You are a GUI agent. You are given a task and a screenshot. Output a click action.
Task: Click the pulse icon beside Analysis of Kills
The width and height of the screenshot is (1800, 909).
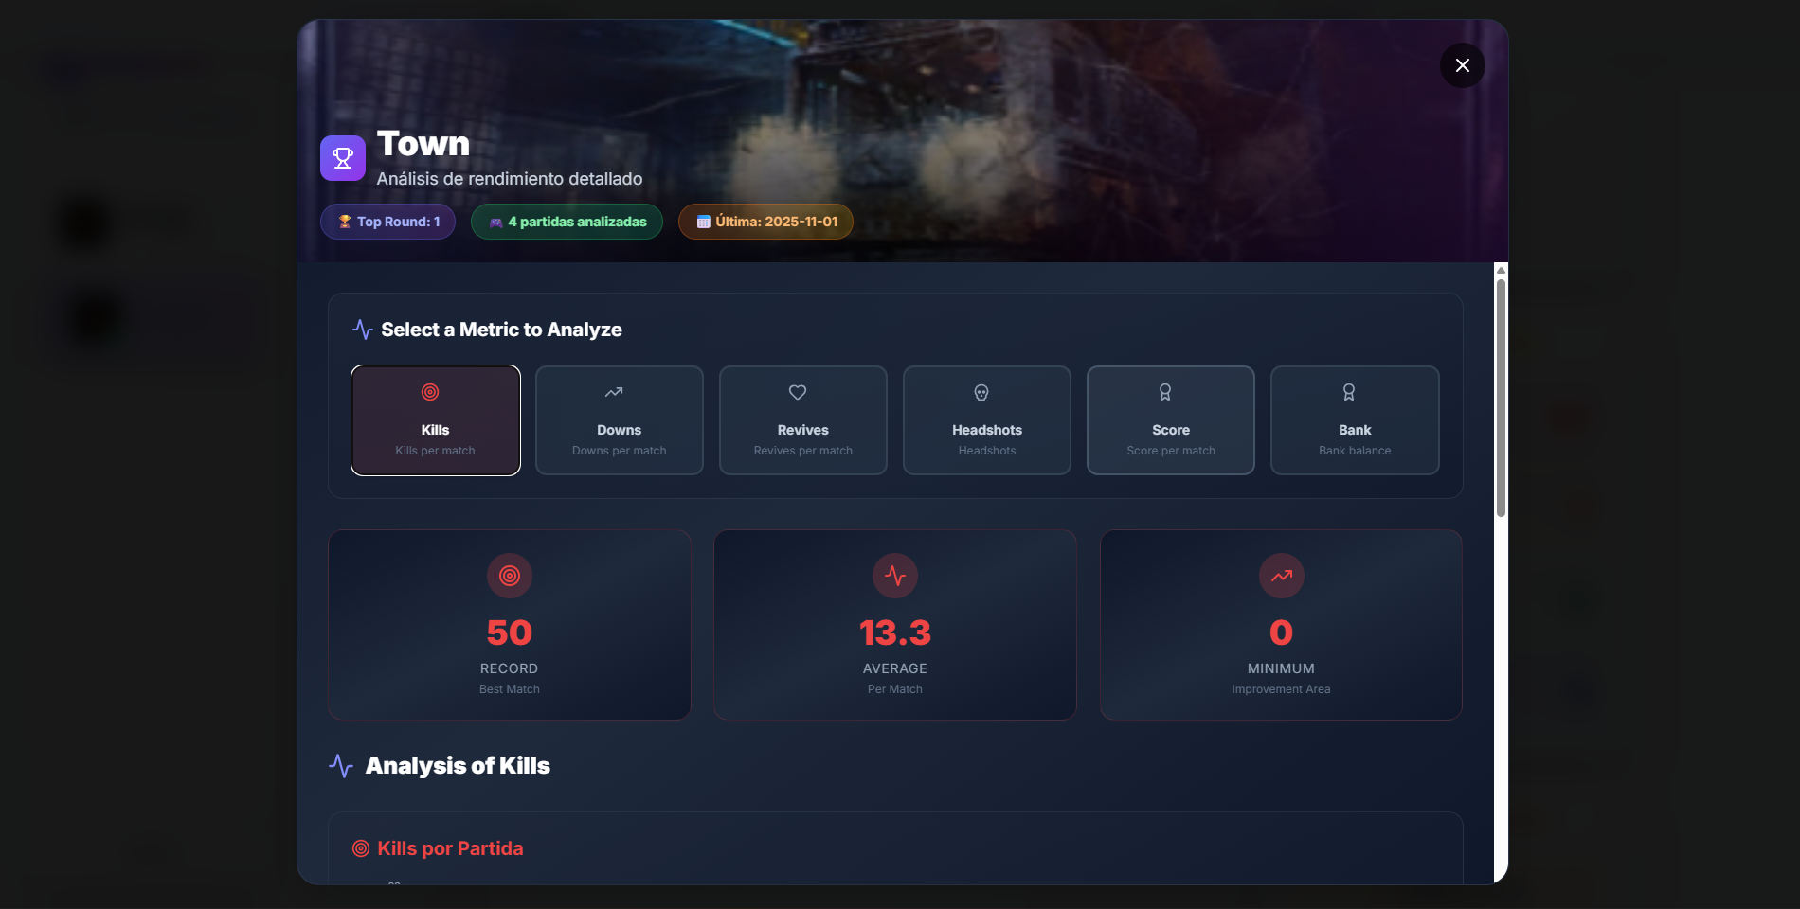coord(341,766)
